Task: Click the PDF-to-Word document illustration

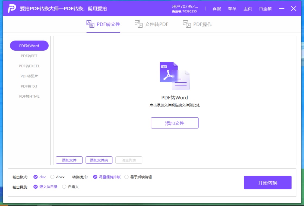Action: 175,76
